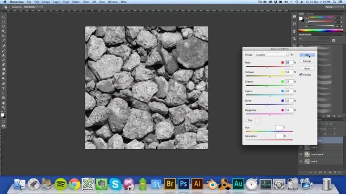The image size is (346, 194).
Task: Select the Eraser tool
Action: click(x=3, y=65)
